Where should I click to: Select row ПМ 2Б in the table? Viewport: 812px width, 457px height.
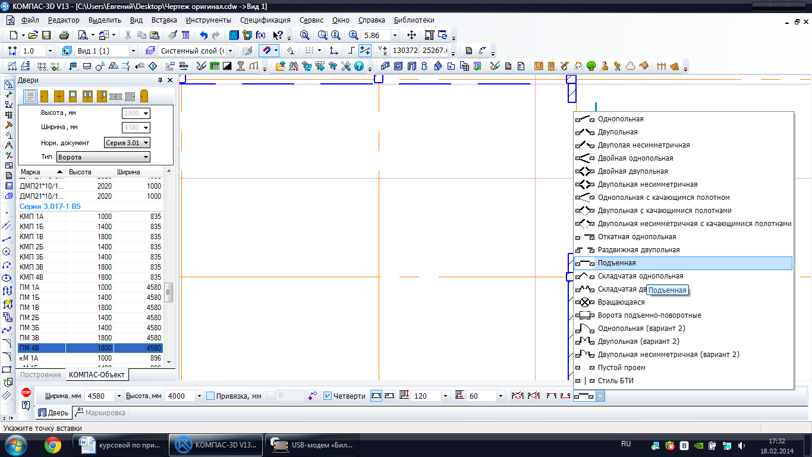coord(90,318)
